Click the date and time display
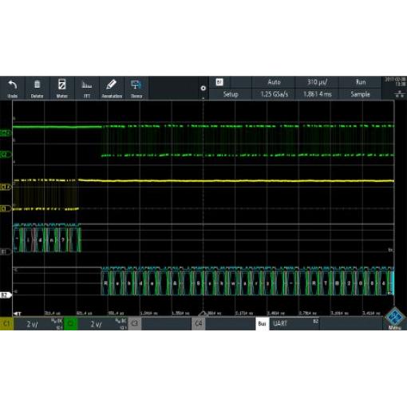 (394, 81)
